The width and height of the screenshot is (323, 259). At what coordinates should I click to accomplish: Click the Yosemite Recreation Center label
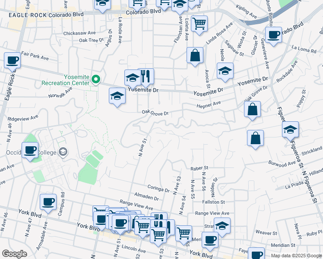click(66, 80)
